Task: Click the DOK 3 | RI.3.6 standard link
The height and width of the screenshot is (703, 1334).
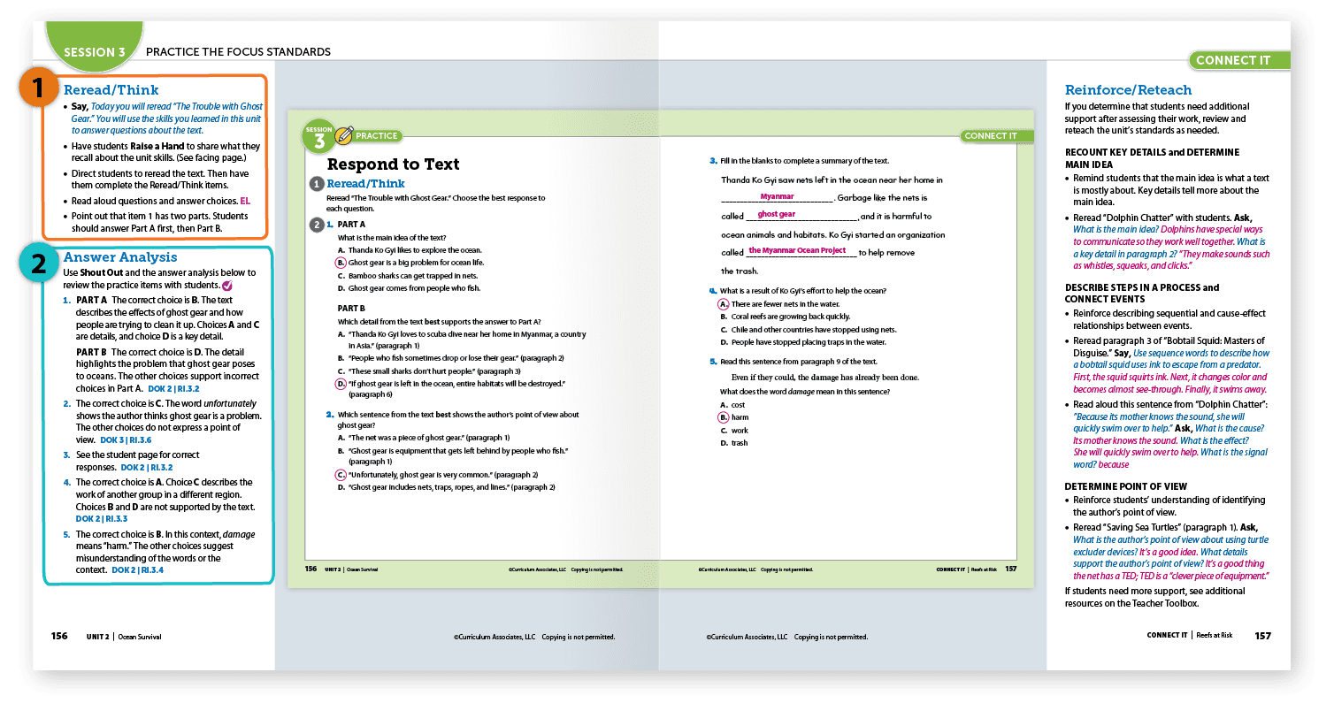Action: pos(126,439)
